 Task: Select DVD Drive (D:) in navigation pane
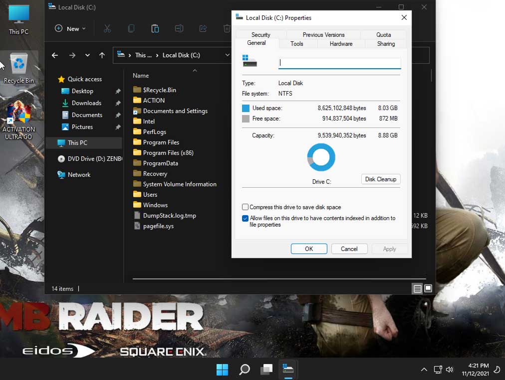(90, 158)
